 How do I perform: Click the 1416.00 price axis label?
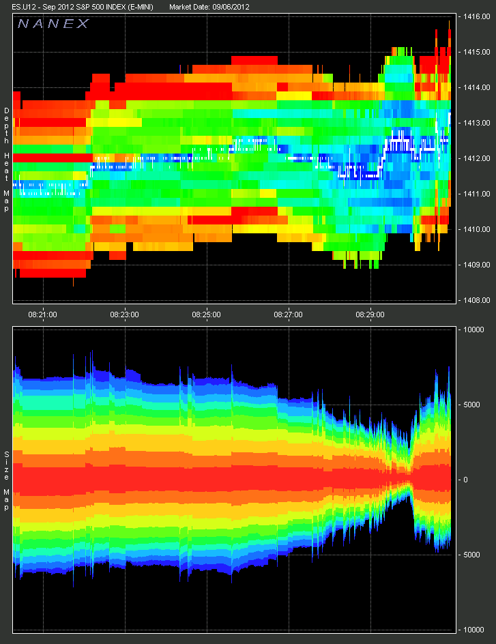coord(477,16)
